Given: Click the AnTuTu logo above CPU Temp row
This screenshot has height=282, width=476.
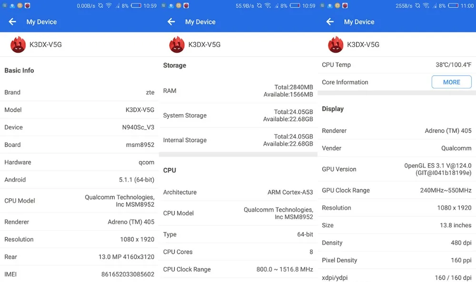Looking at the screenshot, I should tap(336, 45).
